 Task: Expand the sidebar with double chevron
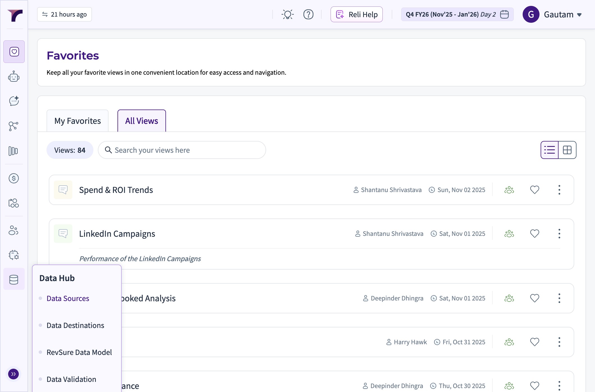tap(13, 374)
